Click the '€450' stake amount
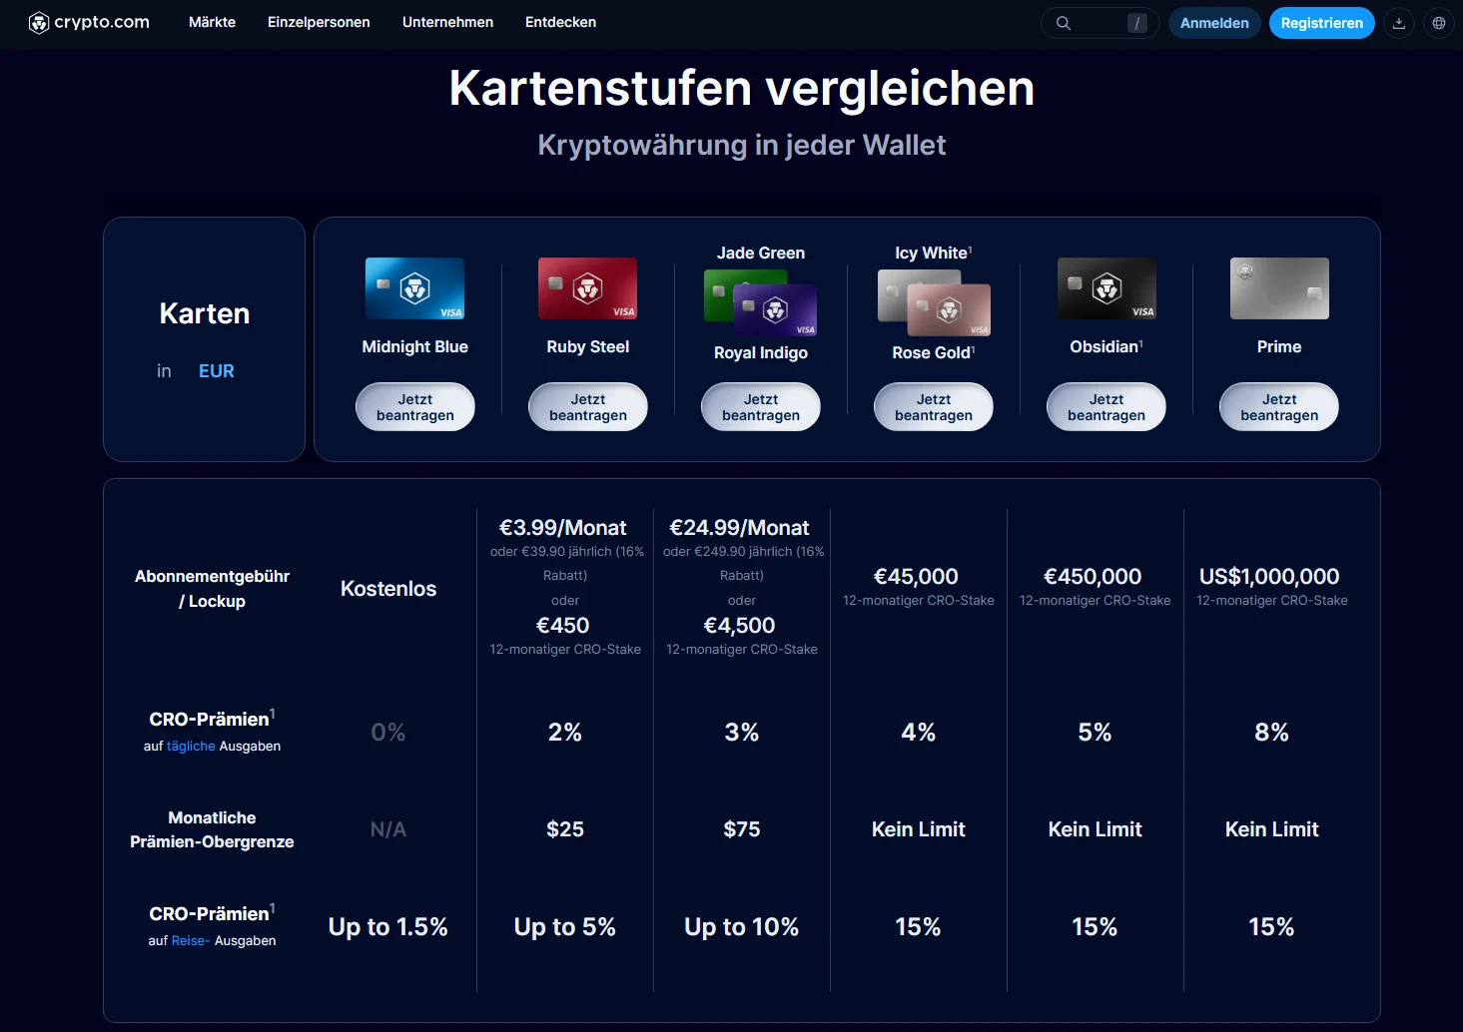 pyautogui.click(x=562, y=626)
